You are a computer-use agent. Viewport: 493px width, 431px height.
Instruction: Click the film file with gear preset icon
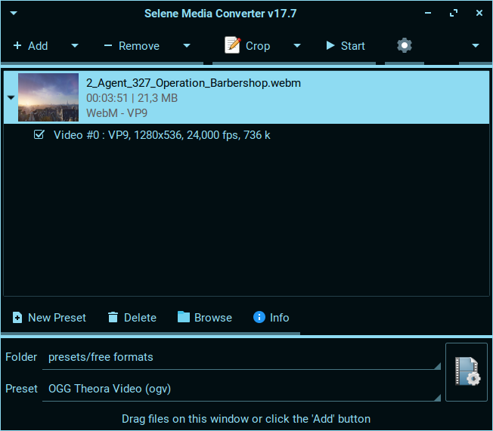(x=467, y=372)
